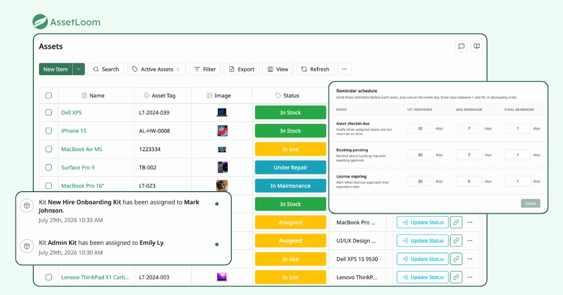
Task: Open the MacBook Air M5 asset link
Action: (82, 149)
